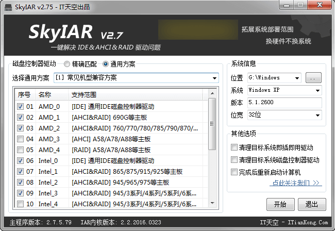This screenshot has height=231, width=335.
Task: Click the 开始 button
Action: (x=280, y=204)
